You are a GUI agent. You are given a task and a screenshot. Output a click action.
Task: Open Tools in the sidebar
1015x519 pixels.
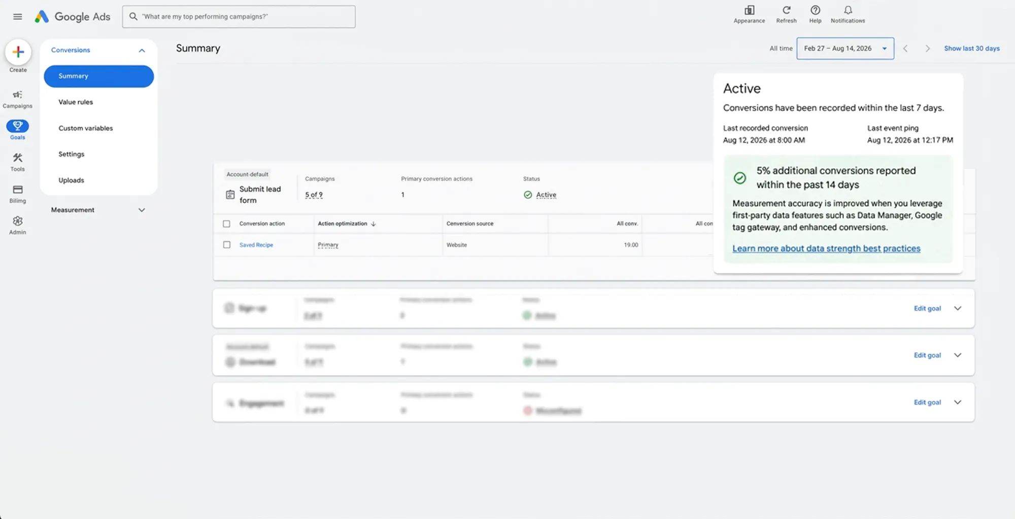(17, 162)
